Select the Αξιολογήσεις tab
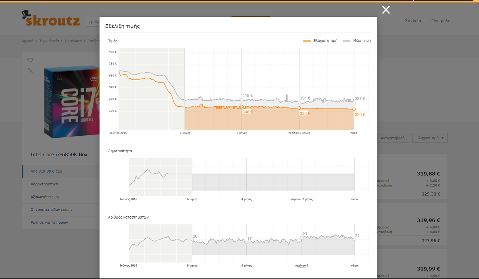This screenshot has height=279, width=479. tap(61, 197)
